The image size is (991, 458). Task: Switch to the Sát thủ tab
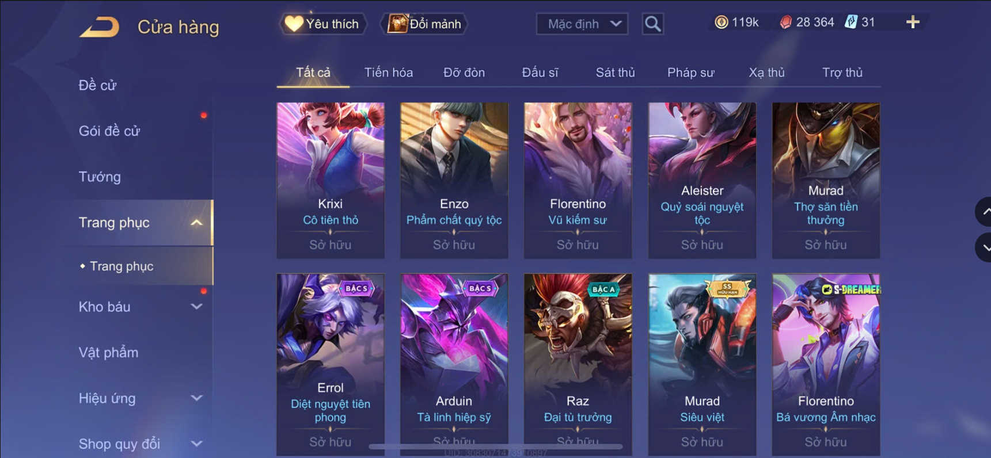(615, 72)
